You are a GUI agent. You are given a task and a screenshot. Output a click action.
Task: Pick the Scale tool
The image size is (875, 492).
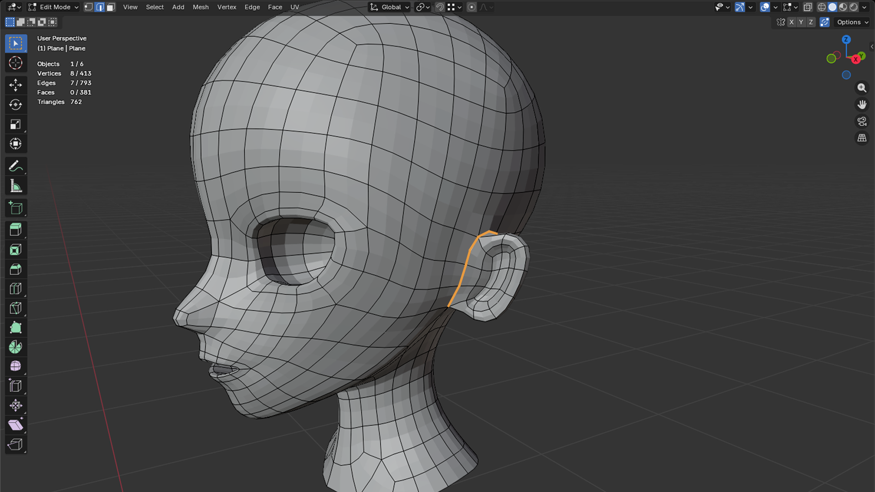15,124
